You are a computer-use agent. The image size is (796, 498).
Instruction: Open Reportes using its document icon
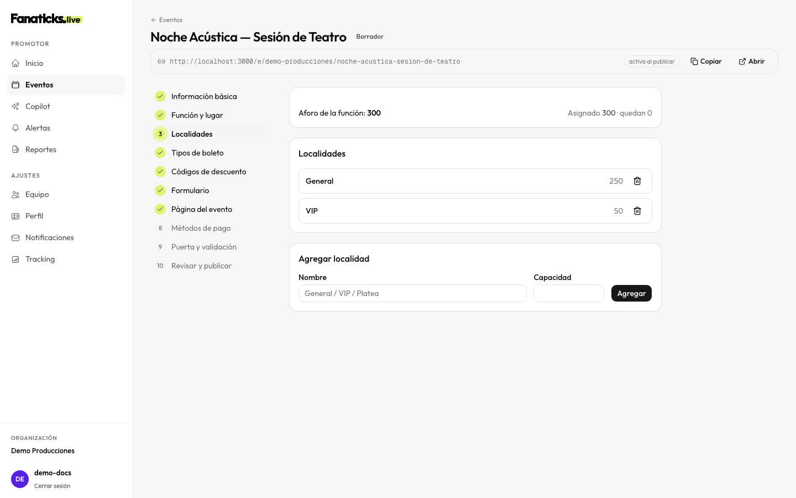[15, 149]
